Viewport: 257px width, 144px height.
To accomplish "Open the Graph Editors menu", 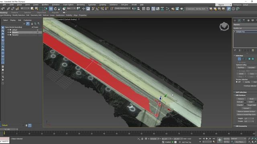I will click(68, 5).
